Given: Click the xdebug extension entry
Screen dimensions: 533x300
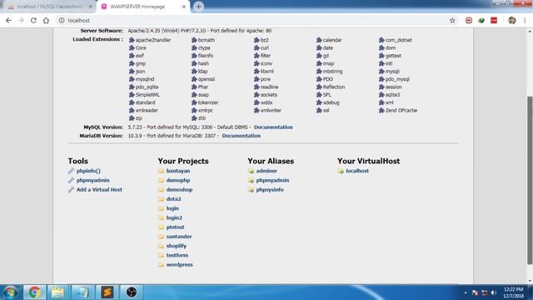Looking at the screenshot, I should point(327,102).
